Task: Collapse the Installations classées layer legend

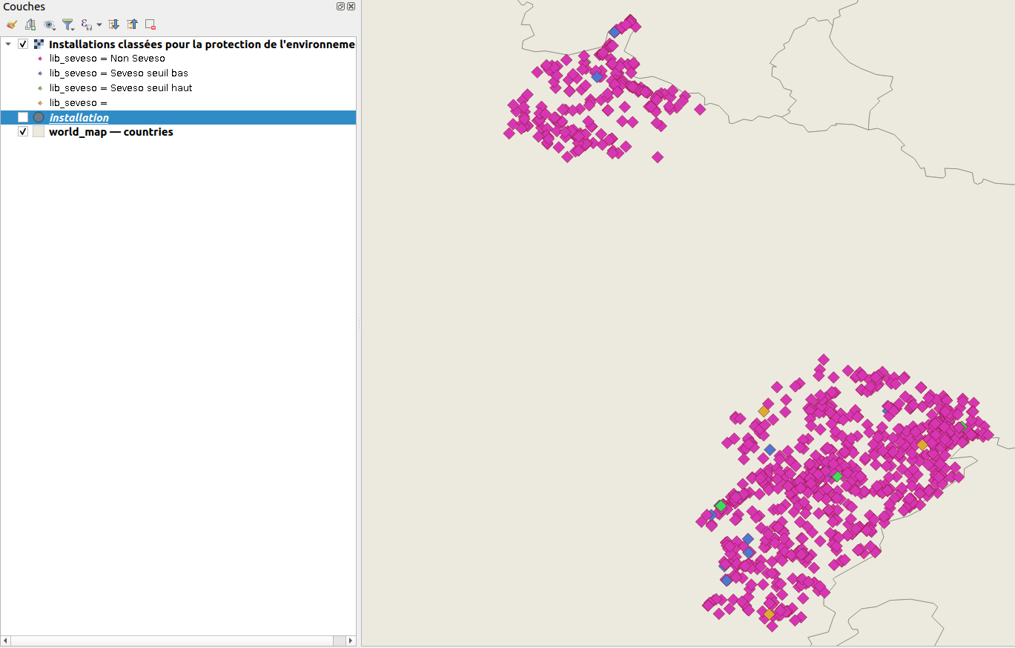Action: pos(8,44)
